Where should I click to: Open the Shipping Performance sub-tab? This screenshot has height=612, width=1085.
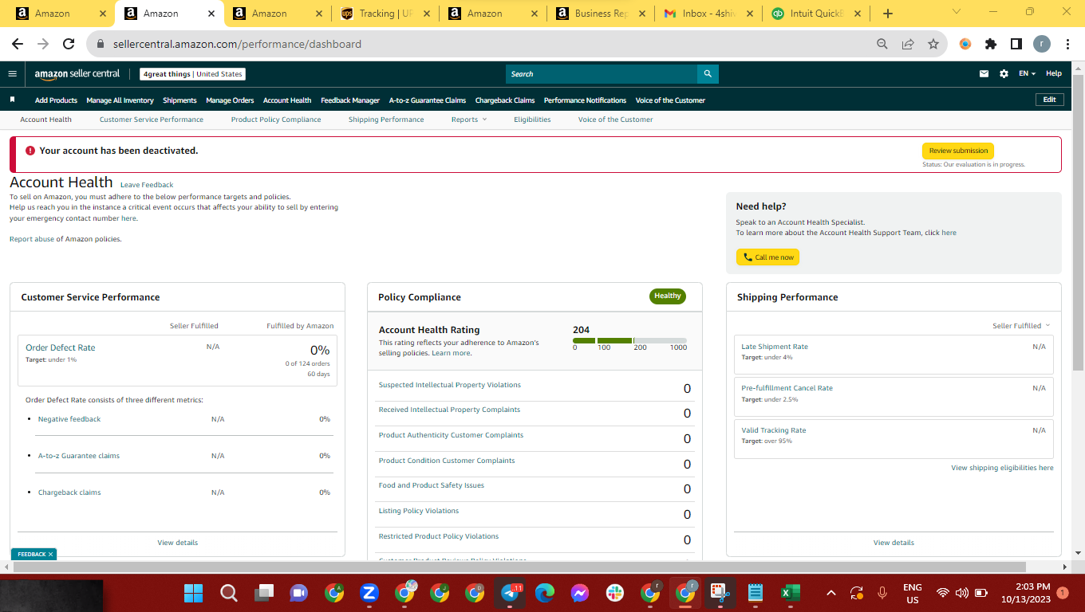[x=386, y=120]
